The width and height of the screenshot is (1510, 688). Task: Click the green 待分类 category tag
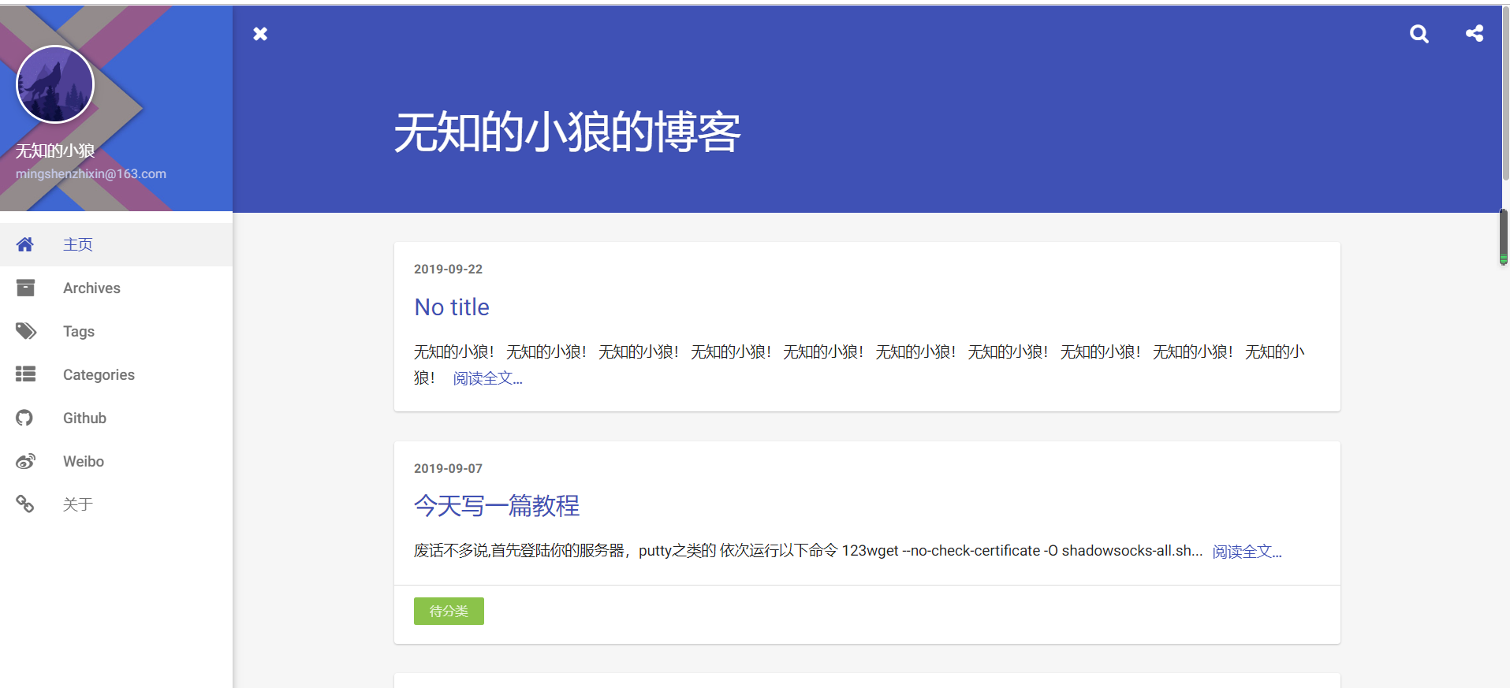coord(449,611)
